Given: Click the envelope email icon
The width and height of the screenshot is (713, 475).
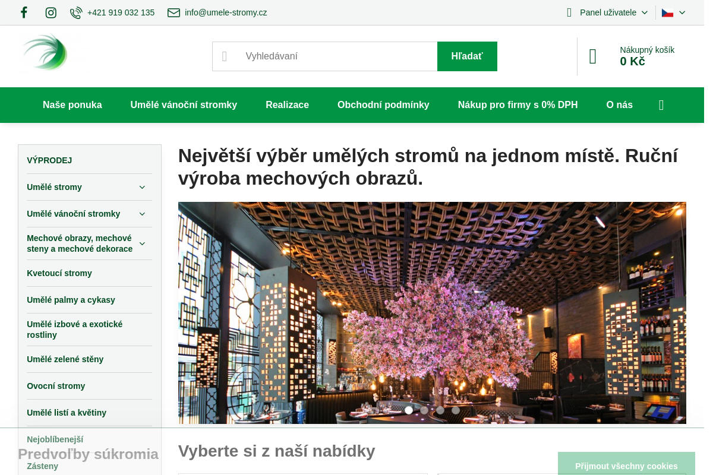Looking at the screenshot, I should [173, 12].
